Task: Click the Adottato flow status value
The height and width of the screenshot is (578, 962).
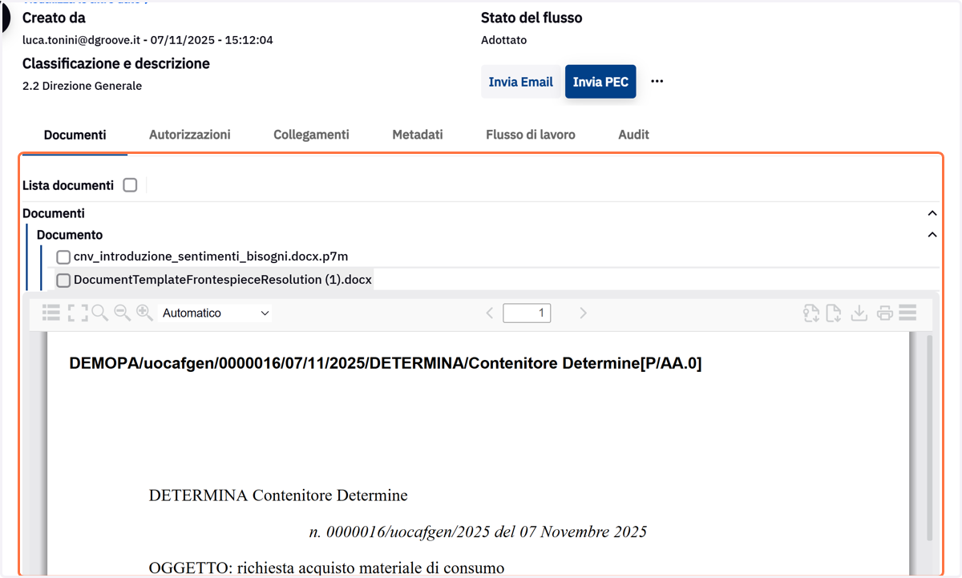Action: pos(504,40)
